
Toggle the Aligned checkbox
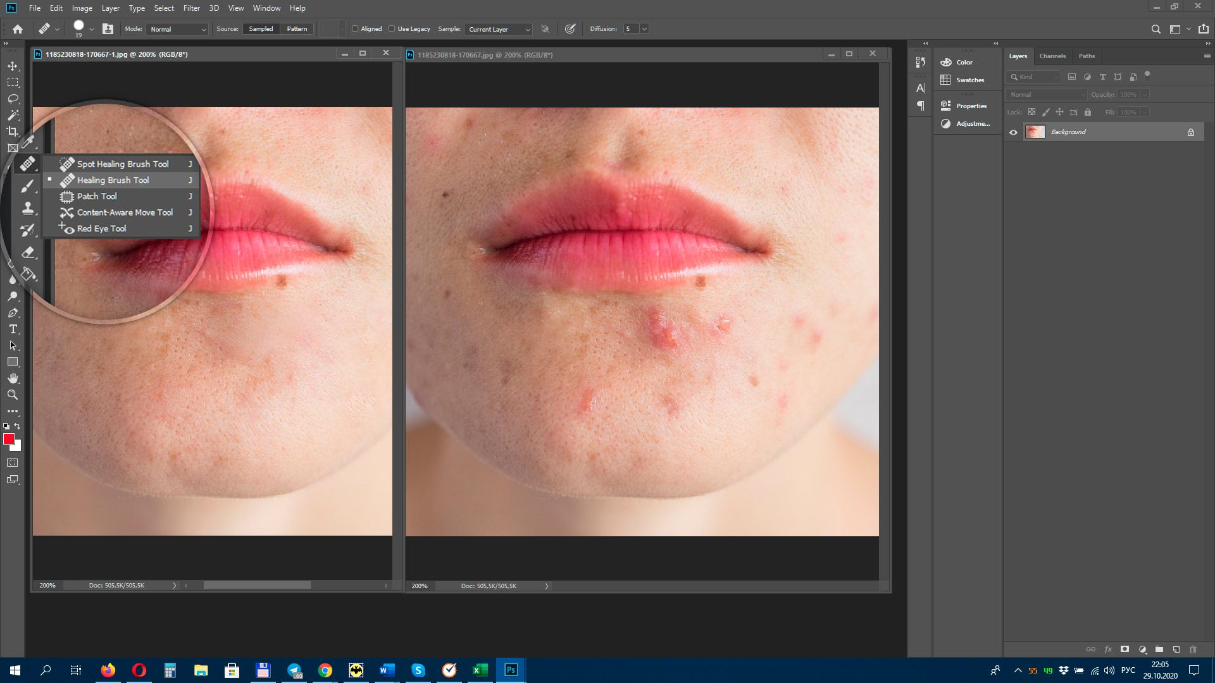tap(354, 28)
